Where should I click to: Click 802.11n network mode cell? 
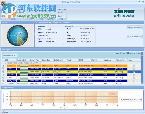(x=121, y=81)
